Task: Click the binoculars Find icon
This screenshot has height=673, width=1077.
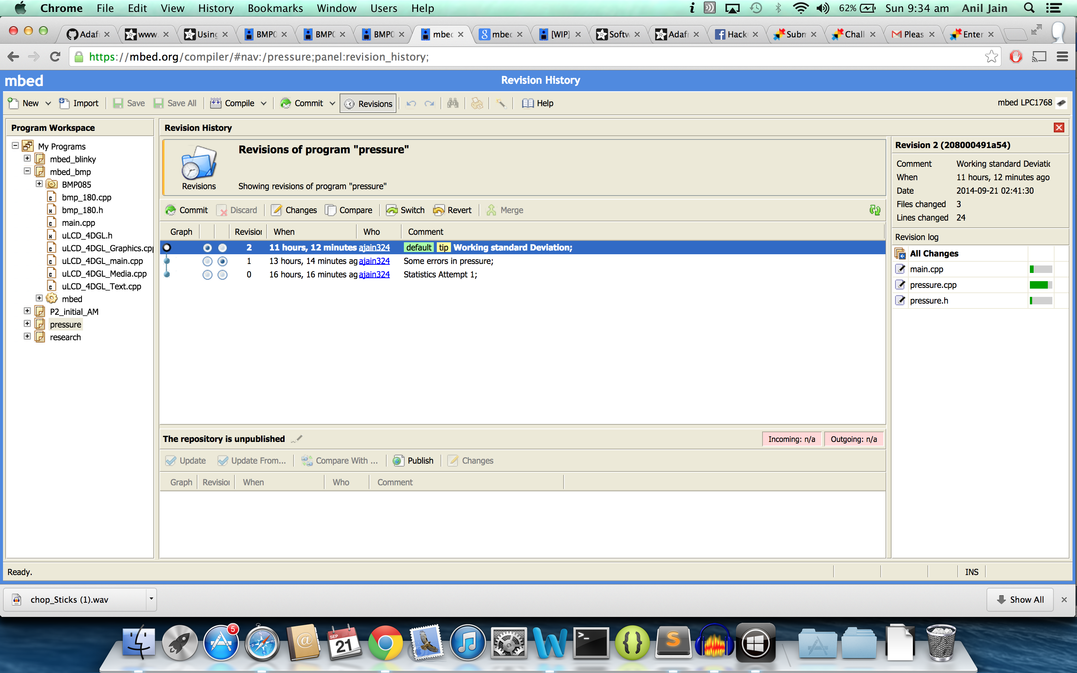Action: point(452,103)
